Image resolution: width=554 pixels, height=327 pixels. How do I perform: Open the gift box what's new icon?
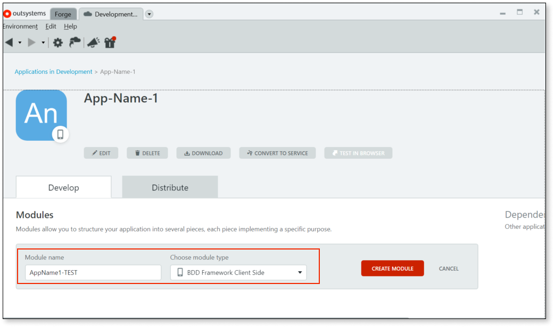click(110, 42)
